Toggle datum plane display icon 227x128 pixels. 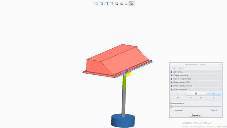(121, 4)
